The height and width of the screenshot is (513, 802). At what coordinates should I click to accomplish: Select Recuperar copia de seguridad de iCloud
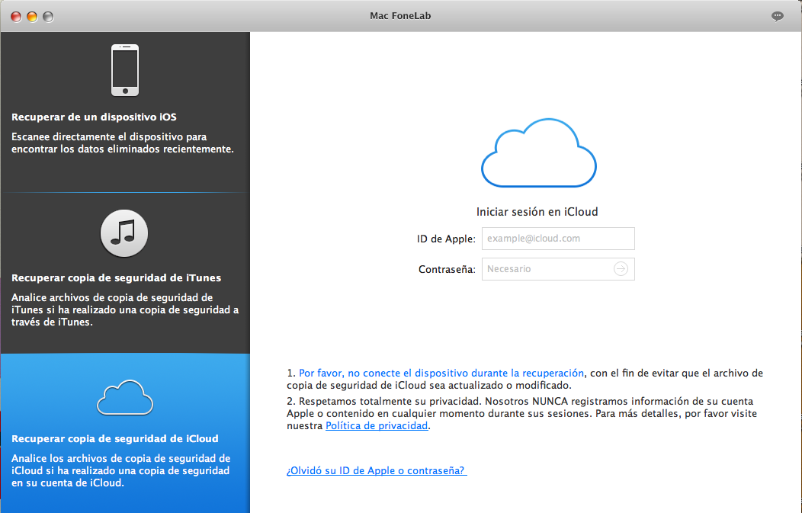click(125, 433)
